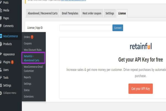Open Media in the admin sidebar

(6, 10)
